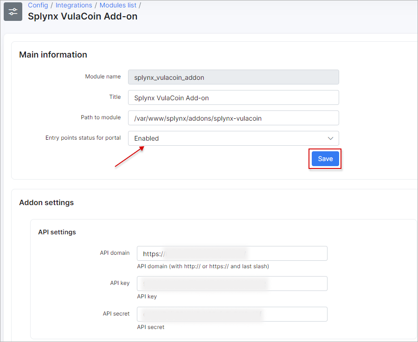Click the Path to module label
This screenshot has width=418, height=342.
point(101,117)
